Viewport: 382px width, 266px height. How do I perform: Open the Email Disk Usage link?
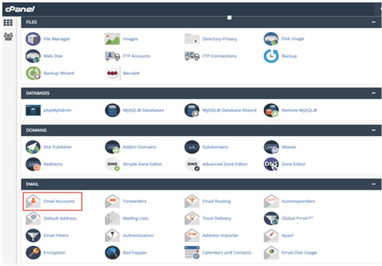pyautogui.click(x=299, y=253)
